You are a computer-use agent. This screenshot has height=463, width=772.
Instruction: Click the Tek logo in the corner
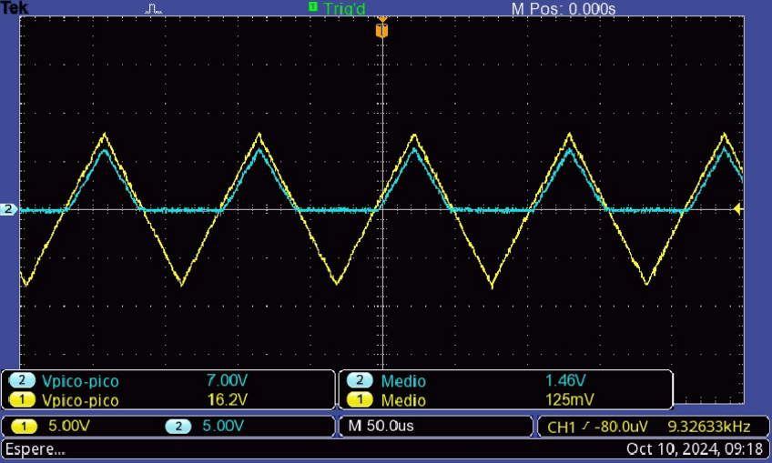15,8
